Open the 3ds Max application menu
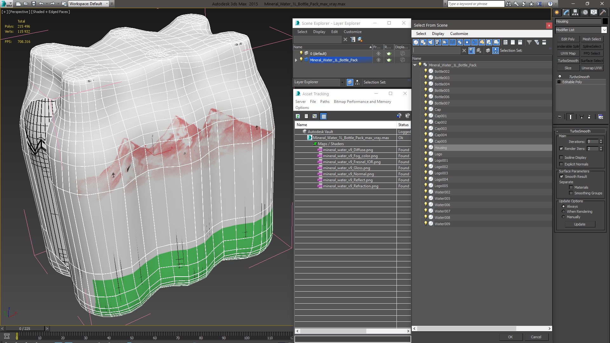 click(6, 4)
